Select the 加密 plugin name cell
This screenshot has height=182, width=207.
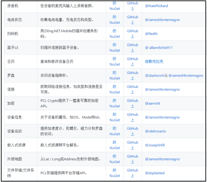point(21,103)
